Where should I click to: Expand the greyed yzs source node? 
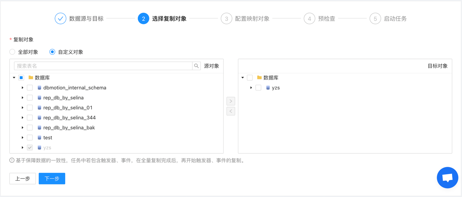[x=23, y=148]
